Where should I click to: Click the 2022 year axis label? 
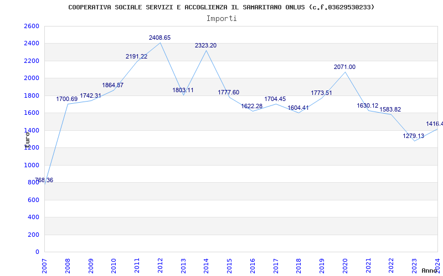392,266
